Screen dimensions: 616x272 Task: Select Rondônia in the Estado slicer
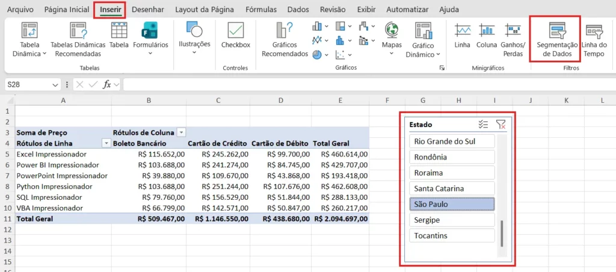click(452, 157)
